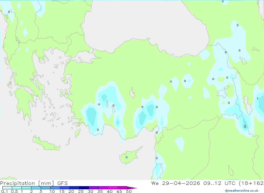This screenshot has height=193, width=264.
Task: Click the 45–50 mm legend color swatch
Action: (122, 188)
